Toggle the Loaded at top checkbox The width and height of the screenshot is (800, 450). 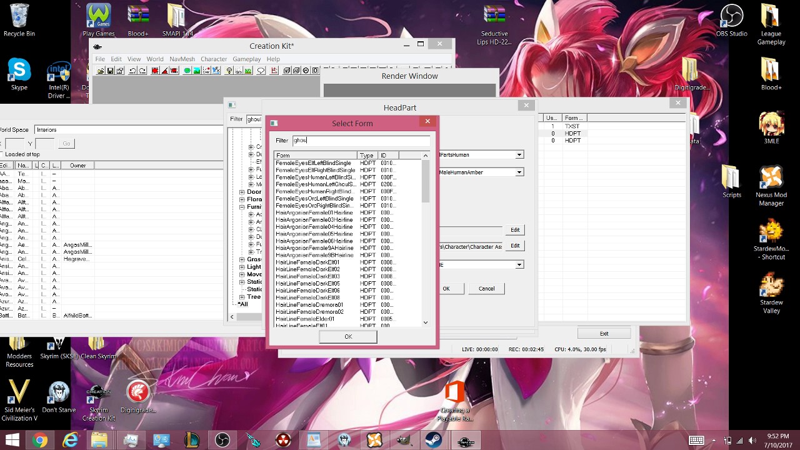[2, 154]
